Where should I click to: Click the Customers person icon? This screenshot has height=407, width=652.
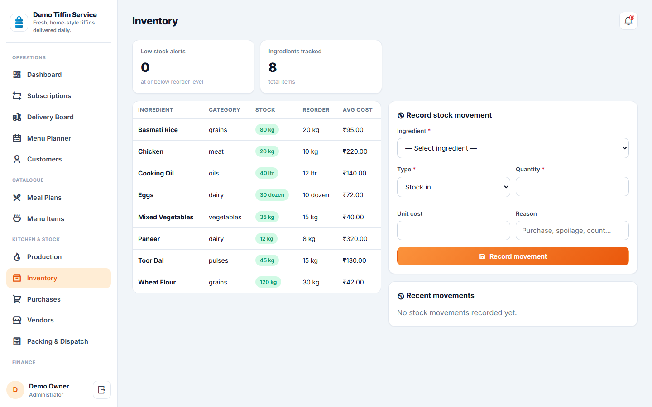coord(17,159)
